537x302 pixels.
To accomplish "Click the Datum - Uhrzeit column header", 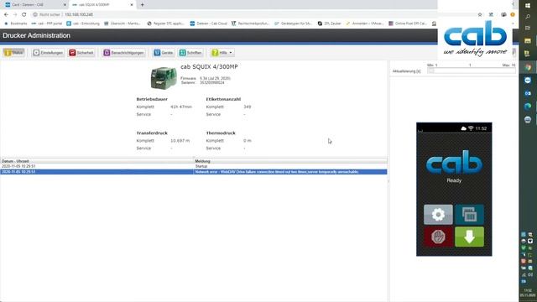I will (x=97, y=161).
